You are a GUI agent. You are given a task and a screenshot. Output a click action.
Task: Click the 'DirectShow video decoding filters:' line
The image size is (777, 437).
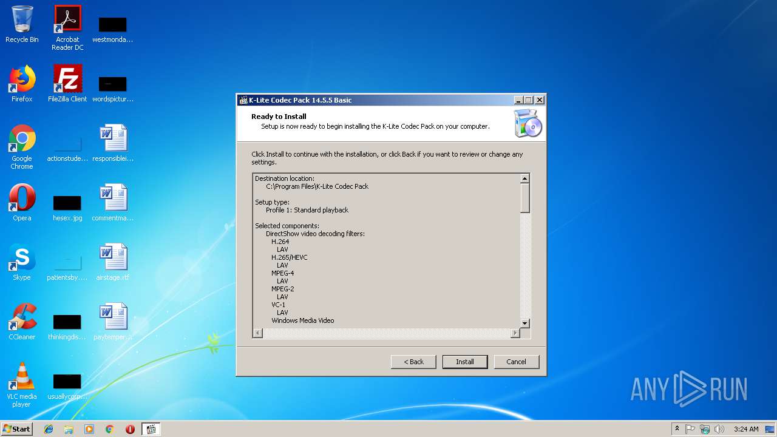click(x=315, y=234)
